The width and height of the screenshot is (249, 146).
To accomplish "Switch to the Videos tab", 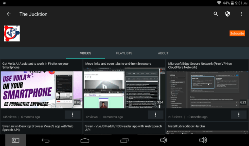I will 85,53.
